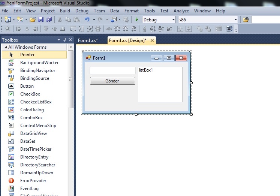Select ErrorProvider in the Toolbox
280x196 pixels.
(x=34, y=181)
